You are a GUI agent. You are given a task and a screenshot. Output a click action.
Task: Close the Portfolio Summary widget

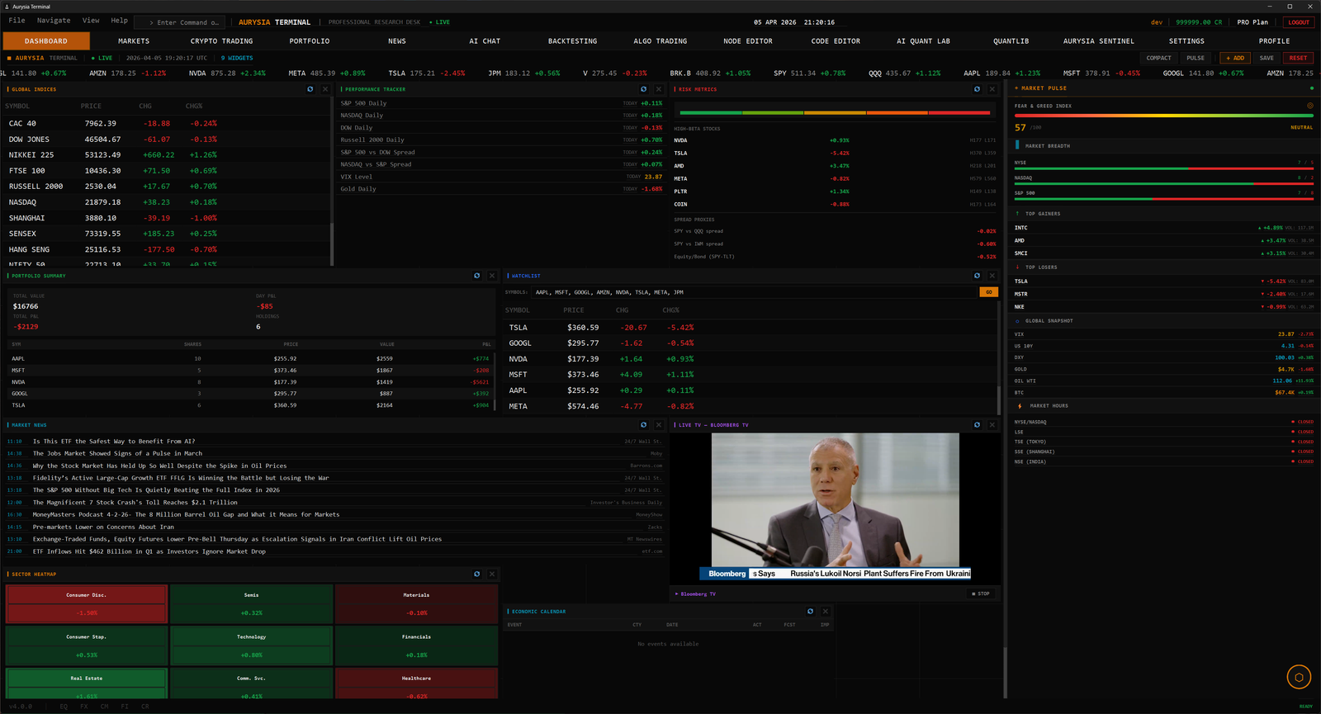point(492,276)
